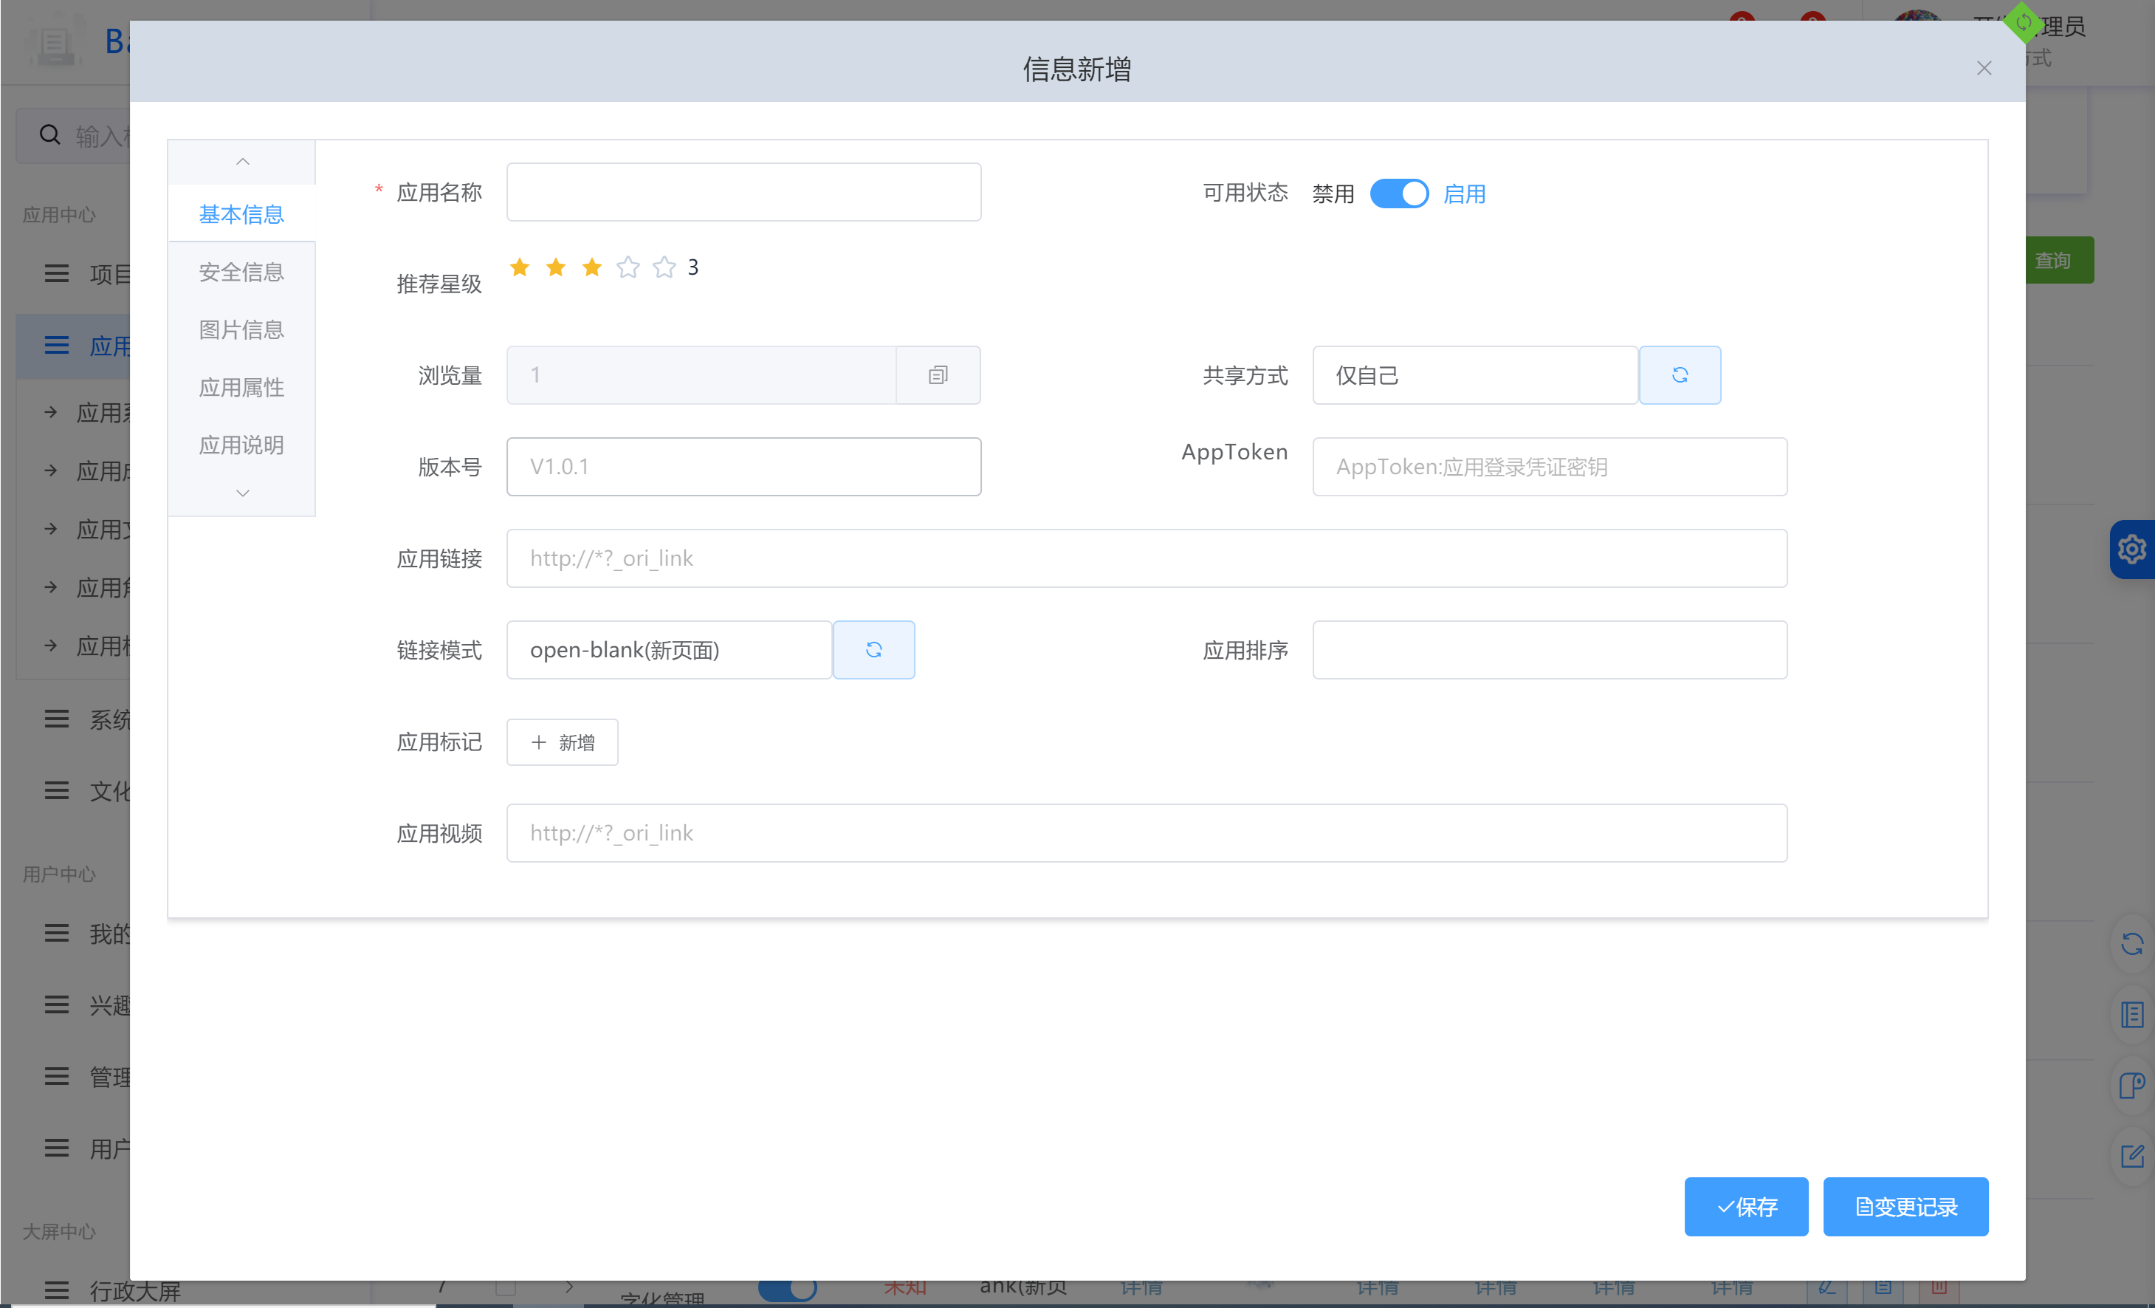Viewport: 2155px width, 1308px height.
Task: Click refresh icon next to 链接模式 dropdown
Action: click(x=873, y=650)
